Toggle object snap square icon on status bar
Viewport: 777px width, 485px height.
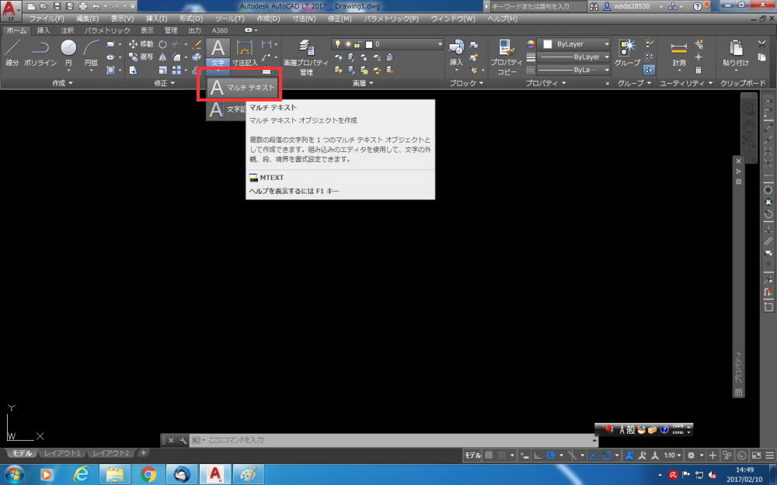tap(607, 456)
